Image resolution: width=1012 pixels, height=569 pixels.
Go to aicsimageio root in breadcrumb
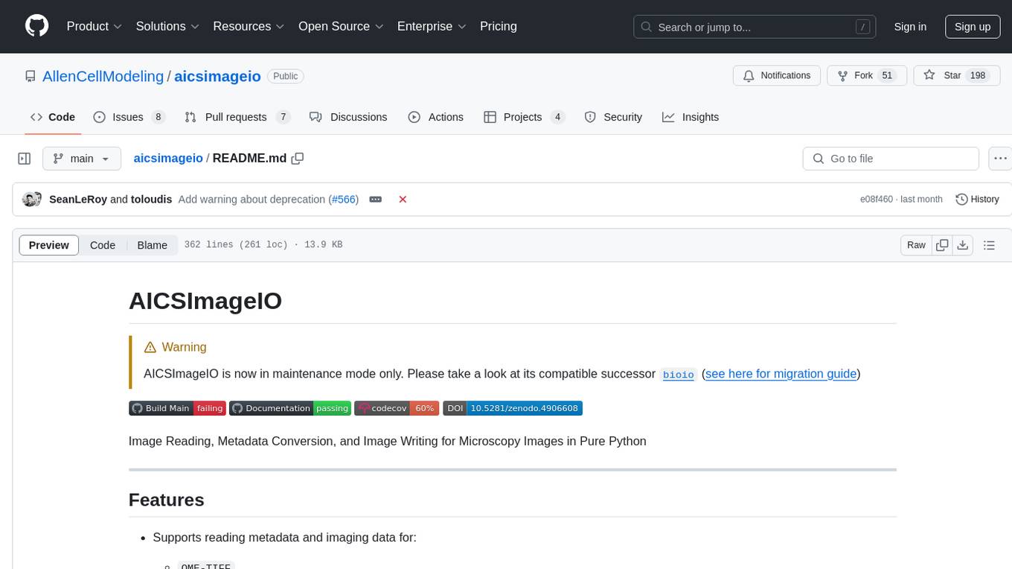pyautogui.click(x=168, y=158)
